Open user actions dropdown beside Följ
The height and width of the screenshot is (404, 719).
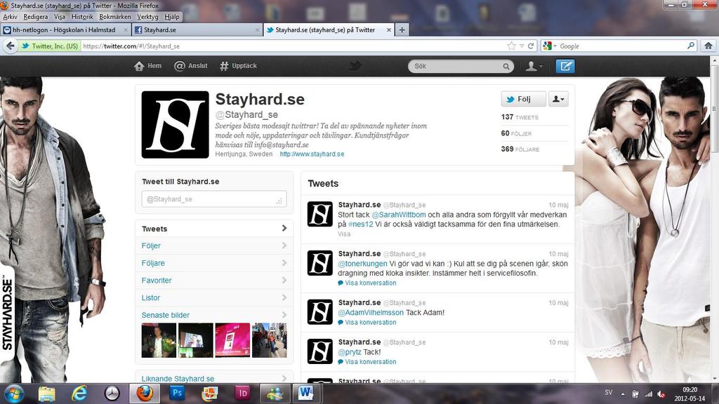[558, 99]
